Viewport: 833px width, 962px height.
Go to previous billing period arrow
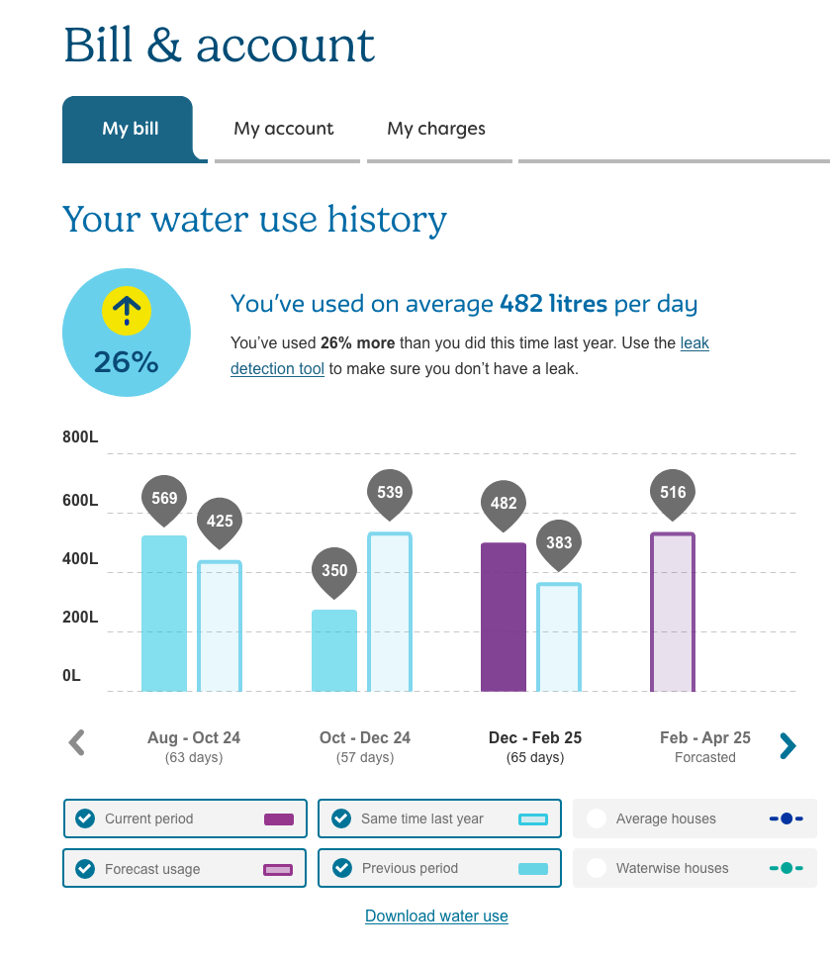click(x=77, y=742)
